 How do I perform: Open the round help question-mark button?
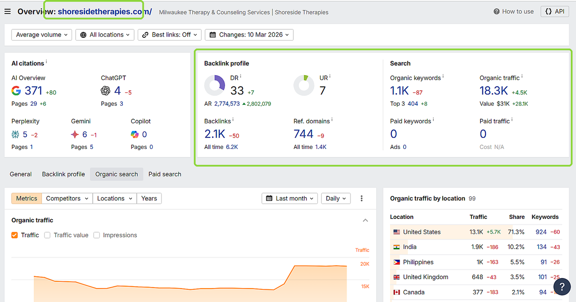[x=562, y=286]
